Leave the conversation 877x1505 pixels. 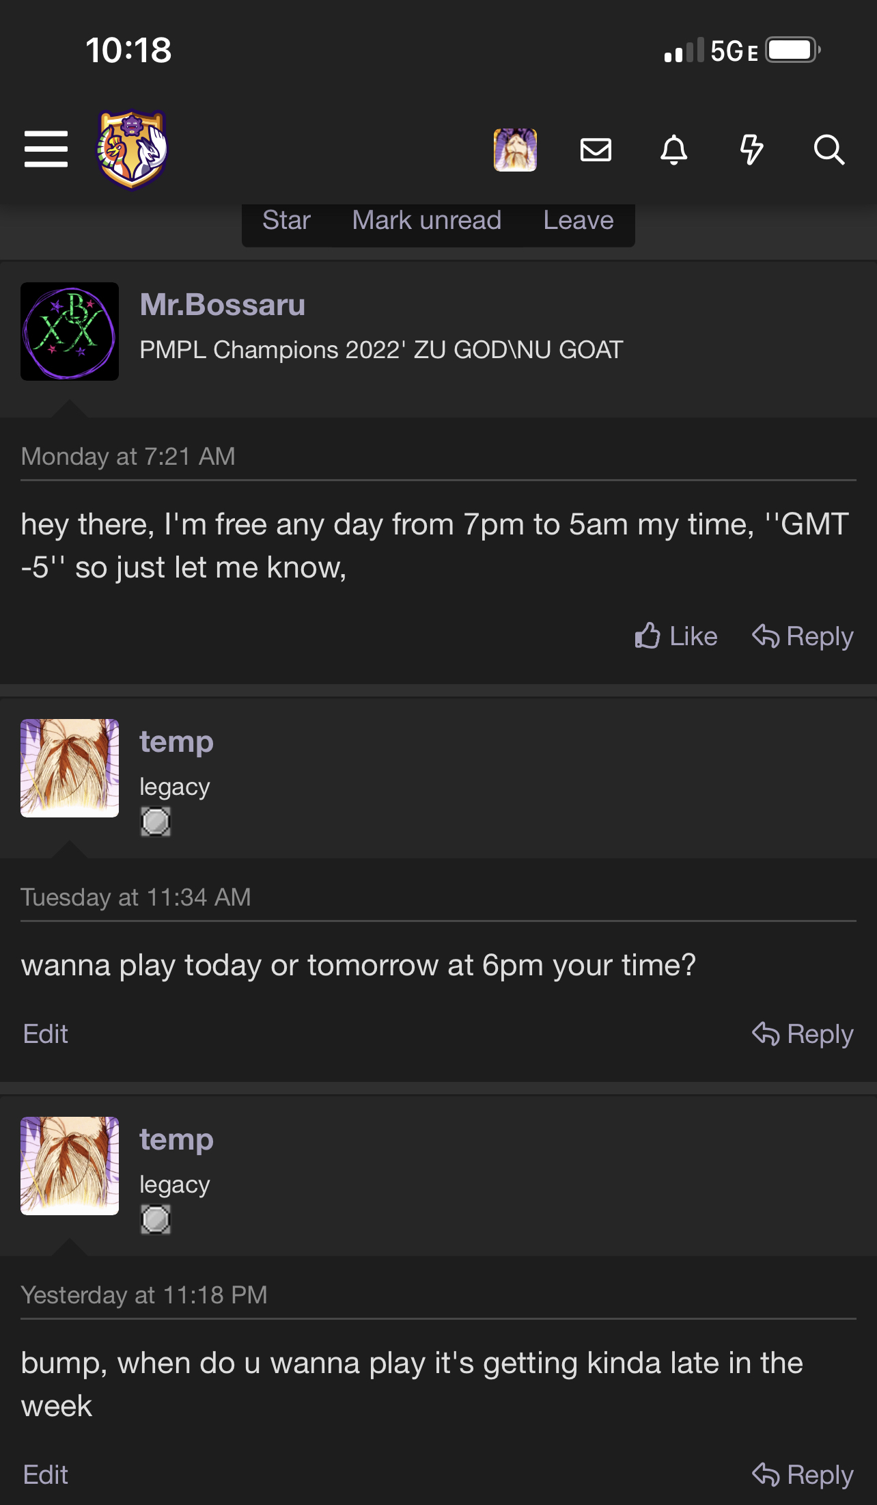pyautogui.click(x=579, y=220)
